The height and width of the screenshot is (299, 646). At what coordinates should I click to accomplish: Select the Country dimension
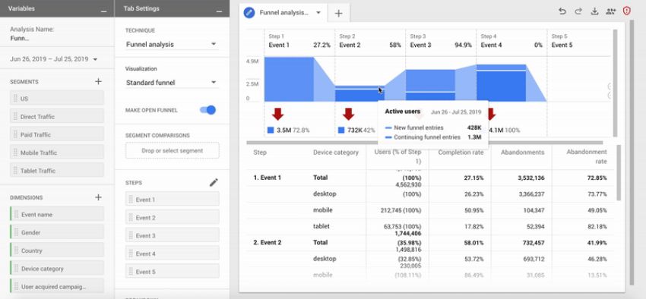tap(57, 250)
